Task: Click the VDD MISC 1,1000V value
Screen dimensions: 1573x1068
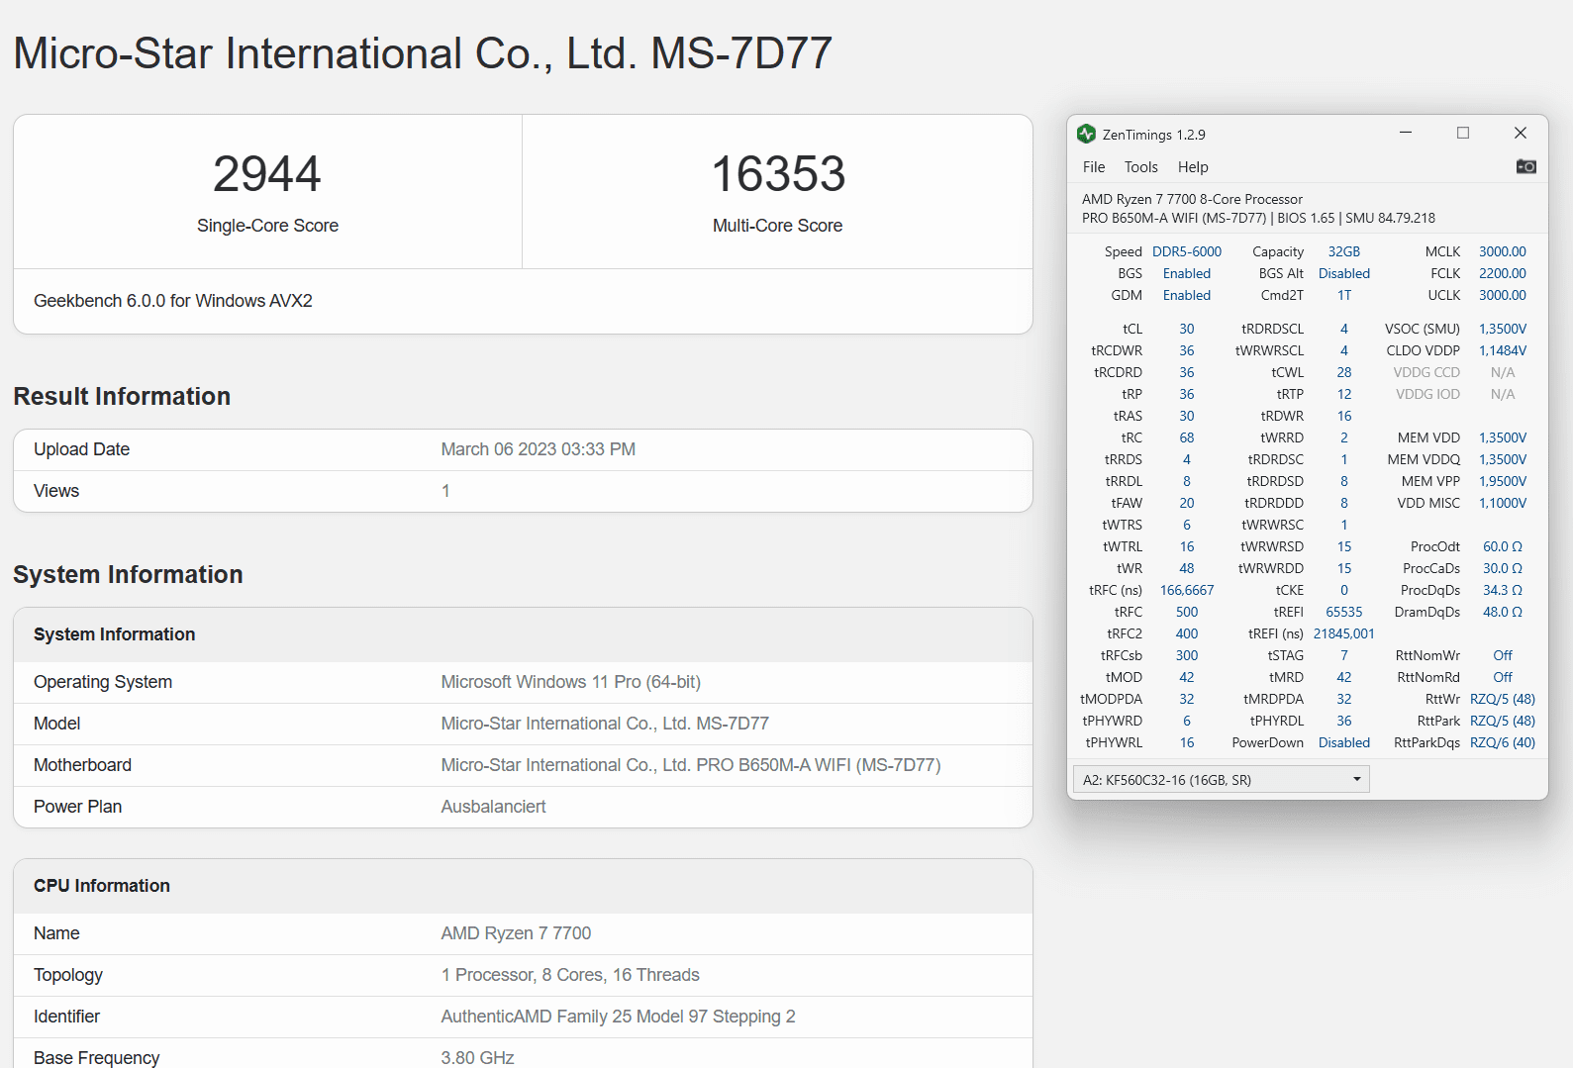Action: point(1503,503)
